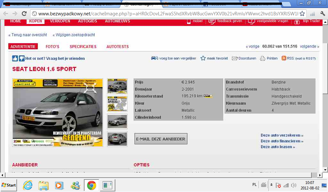Image resolution: width=328 pixels, height=192 pixels.
Task: Select the fourth car rear thumbnail
Action: click(117, 139)
